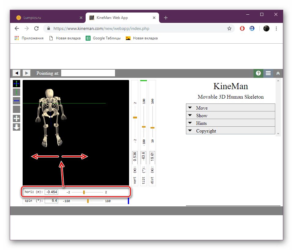Click the spin degrees value field
The width and height of the screenshot is (293, 250).
tap(51, 201)
